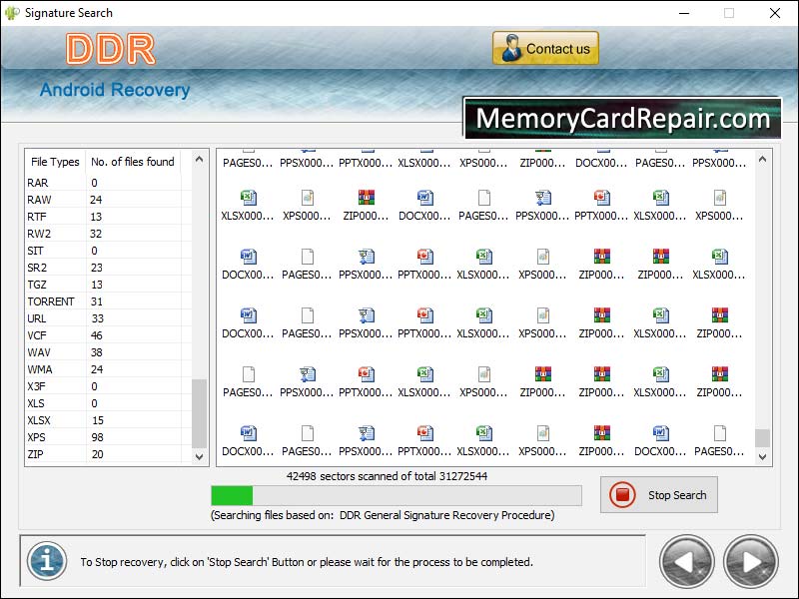This screenshot has width=799, height=599.
Task: Select the XPS icon in bottom row
Action: (542, 433)
